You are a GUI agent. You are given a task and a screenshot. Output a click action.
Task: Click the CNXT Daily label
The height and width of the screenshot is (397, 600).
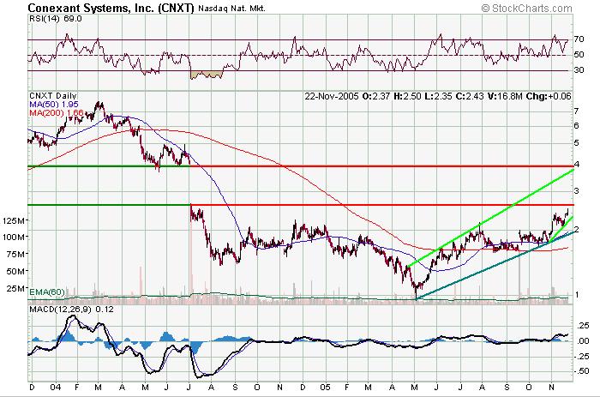point(53,96)
